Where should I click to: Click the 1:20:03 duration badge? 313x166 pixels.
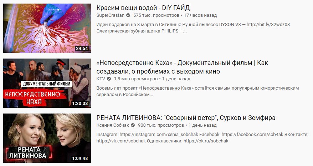80,104
